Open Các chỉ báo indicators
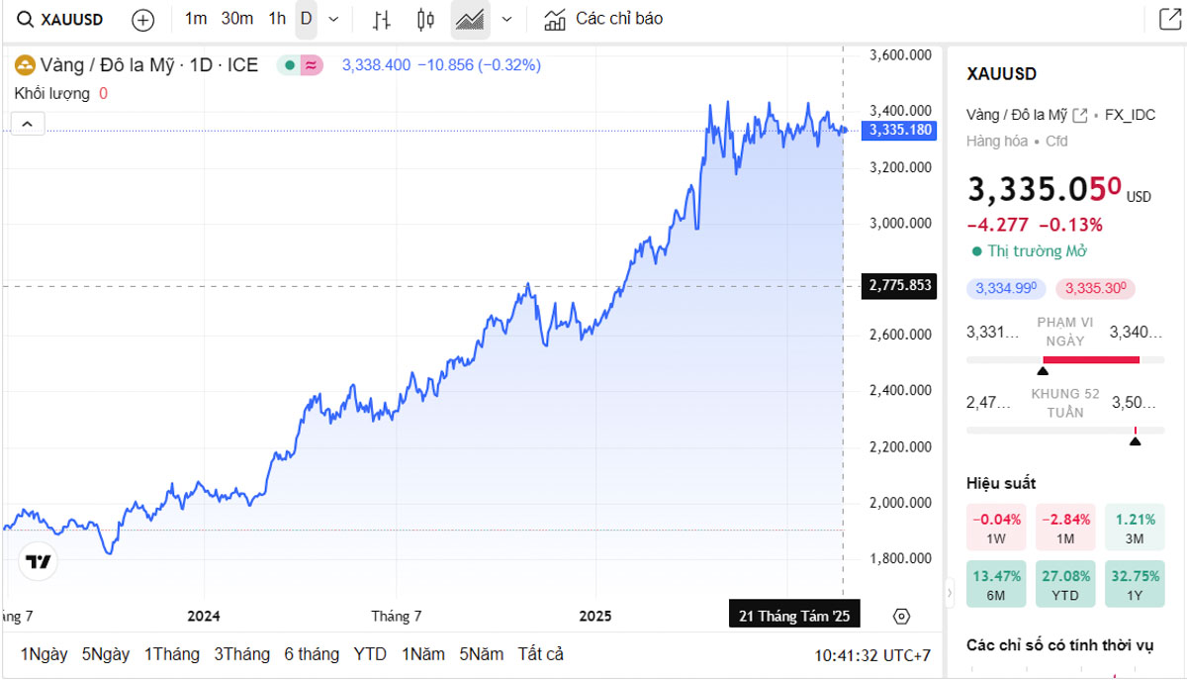1187x680 pixels. 604,19
